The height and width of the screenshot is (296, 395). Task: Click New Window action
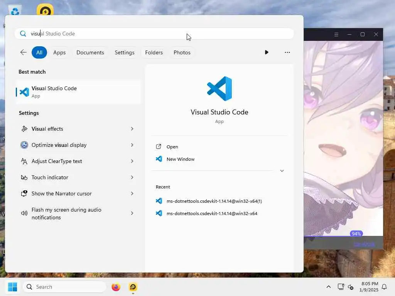pyautogui.click(x=181, y=159)
